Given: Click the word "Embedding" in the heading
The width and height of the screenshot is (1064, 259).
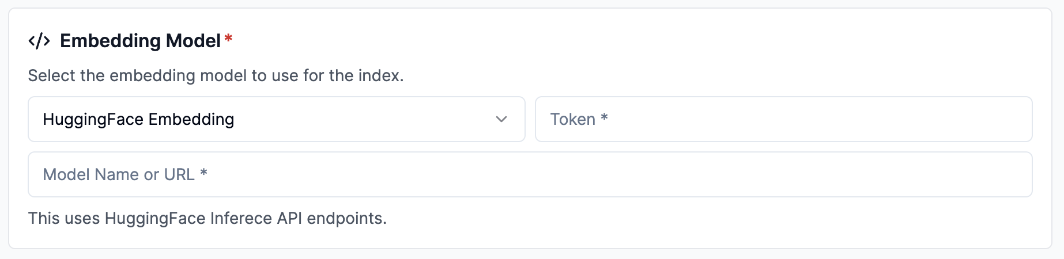Looking at the screenshot, I should click(x=110, y=41).
